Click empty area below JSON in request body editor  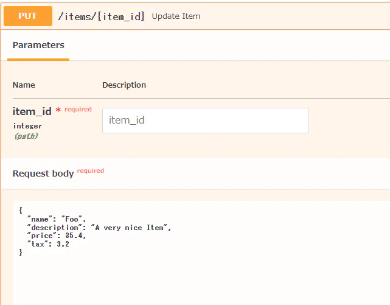pyautogui.click(x=199, y=281)
